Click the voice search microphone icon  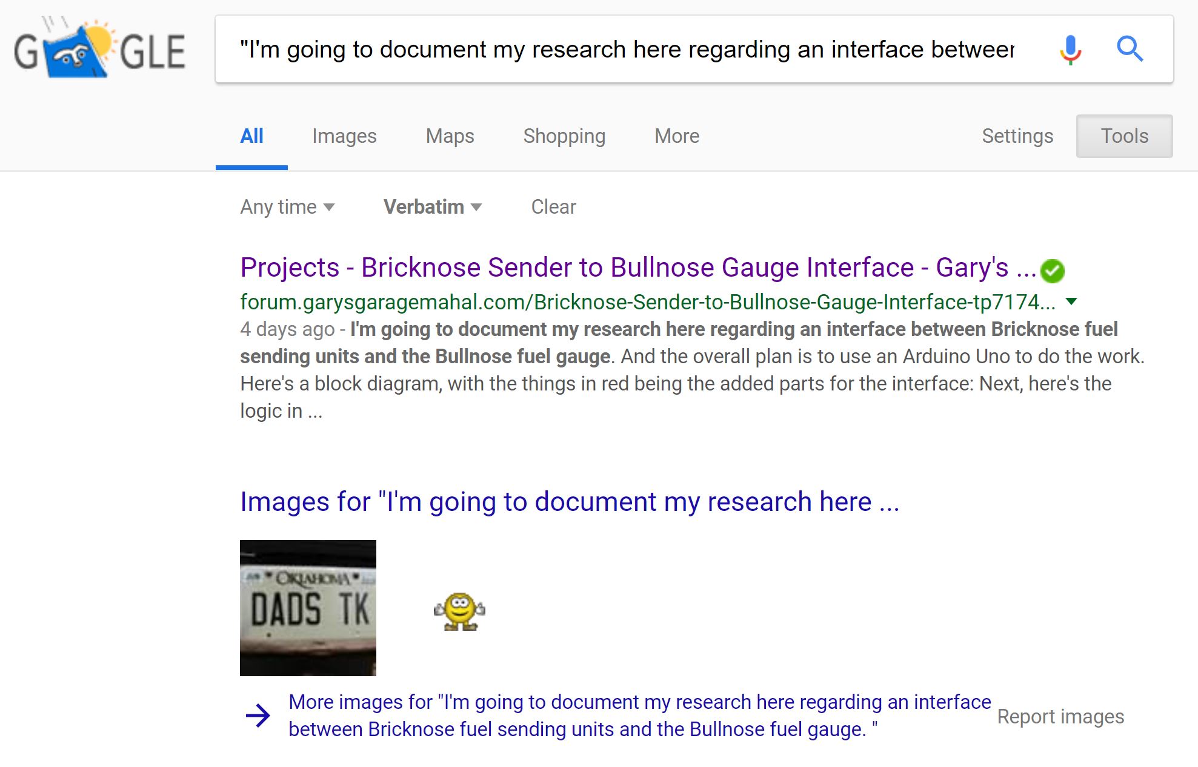pos(1070,50)
